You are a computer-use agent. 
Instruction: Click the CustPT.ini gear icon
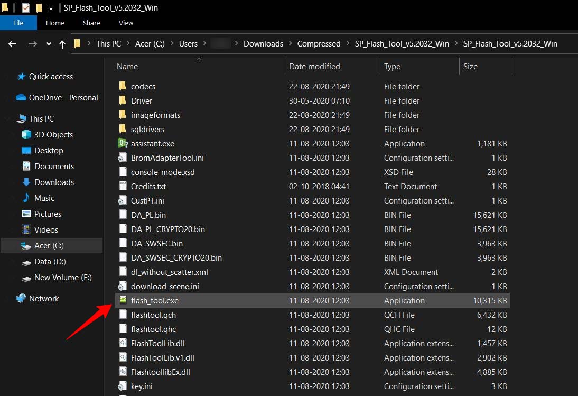point(123,200)
